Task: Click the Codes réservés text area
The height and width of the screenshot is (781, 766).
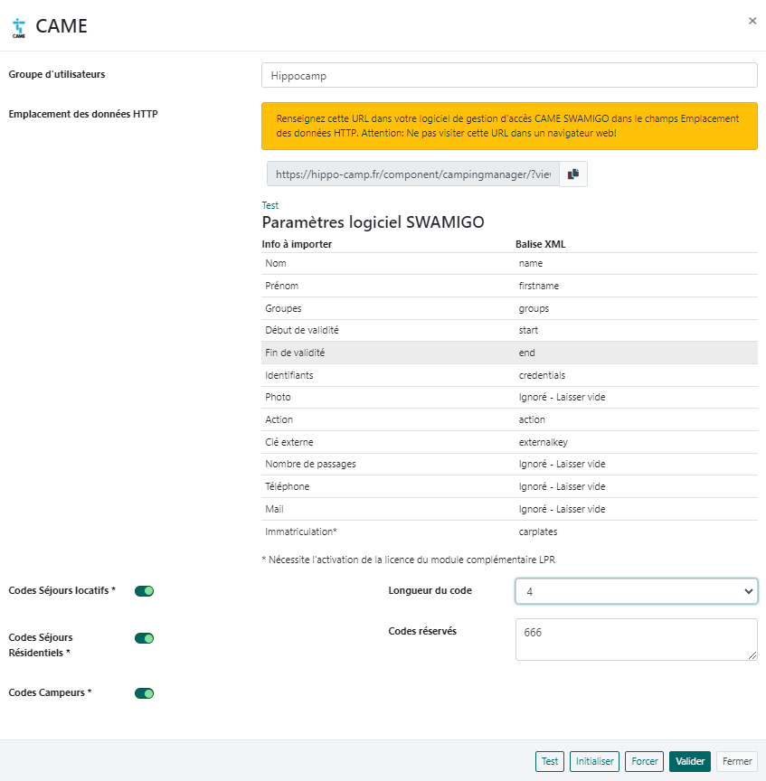Action: [636, 639]
